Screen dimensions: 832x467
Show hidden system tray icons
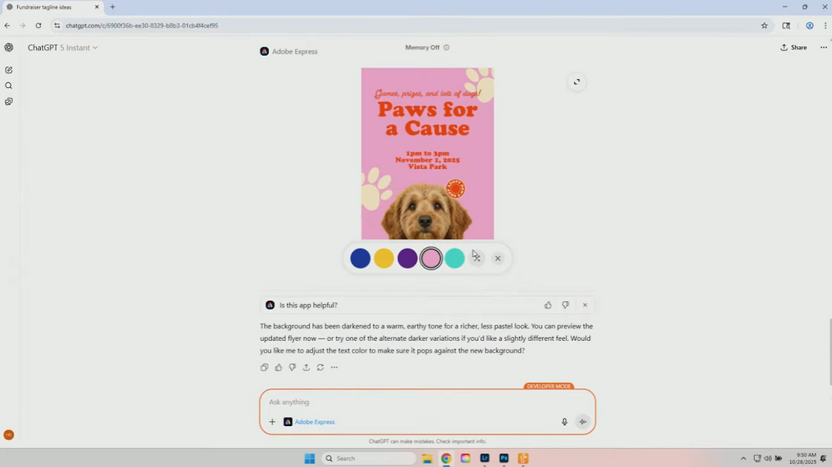pyautogui.click(x=744, y=459)
